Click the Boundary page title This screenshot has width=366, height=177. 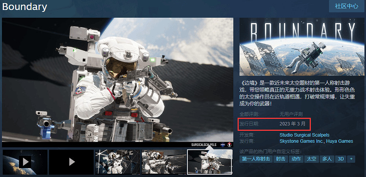[25, 7]
